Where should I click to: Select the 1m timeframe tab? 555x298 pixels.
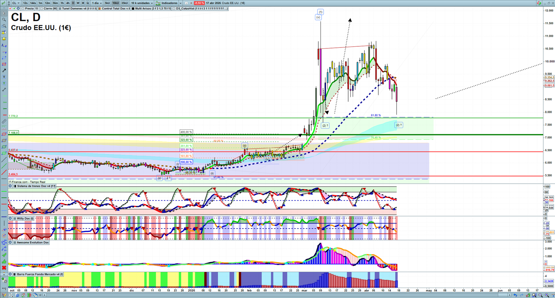41,3
